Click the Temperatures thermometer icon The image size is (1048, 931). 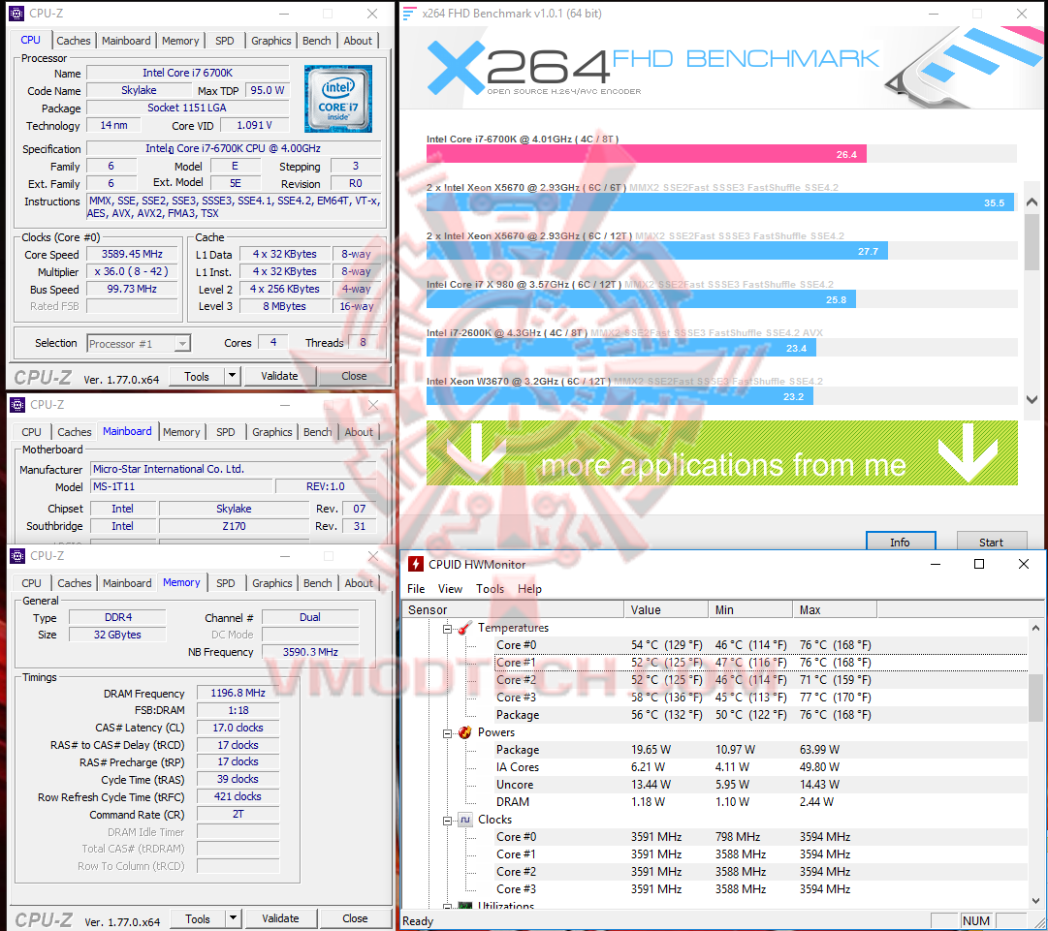pyautogui.click(x=465, y=628)
